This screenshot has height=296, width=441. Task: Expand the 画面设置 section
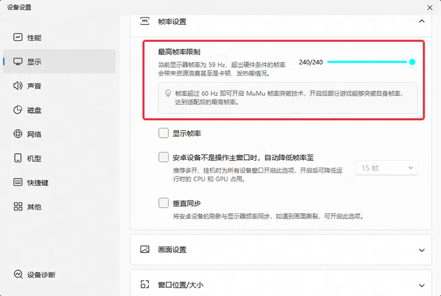pyautogui.click(x=422, y=250)
